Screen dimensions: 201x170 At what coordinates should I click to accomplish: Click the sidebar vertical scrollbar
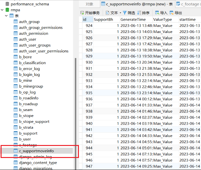76,114
